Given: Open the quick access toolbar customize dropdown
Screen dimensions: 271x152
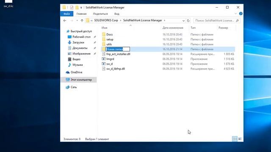Looking at the screenshot, I should (x=81, y=8).
